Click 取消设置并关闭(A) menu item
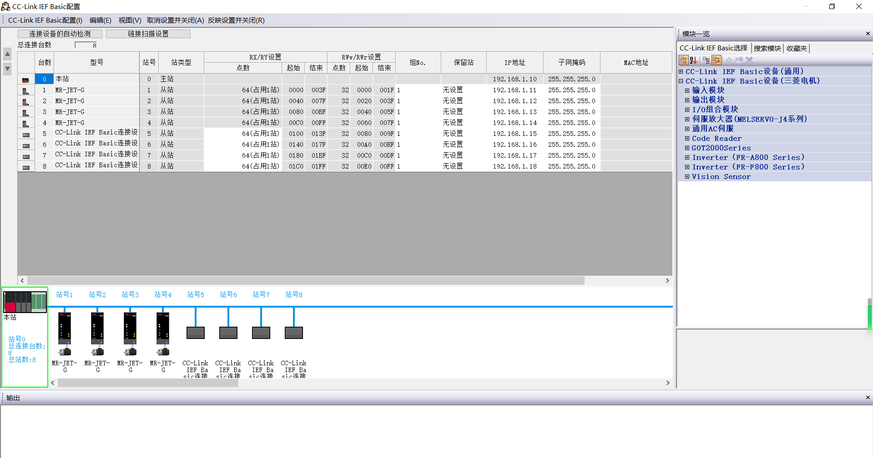The height and width of the screenshot is (458, 873). (175, 20)
